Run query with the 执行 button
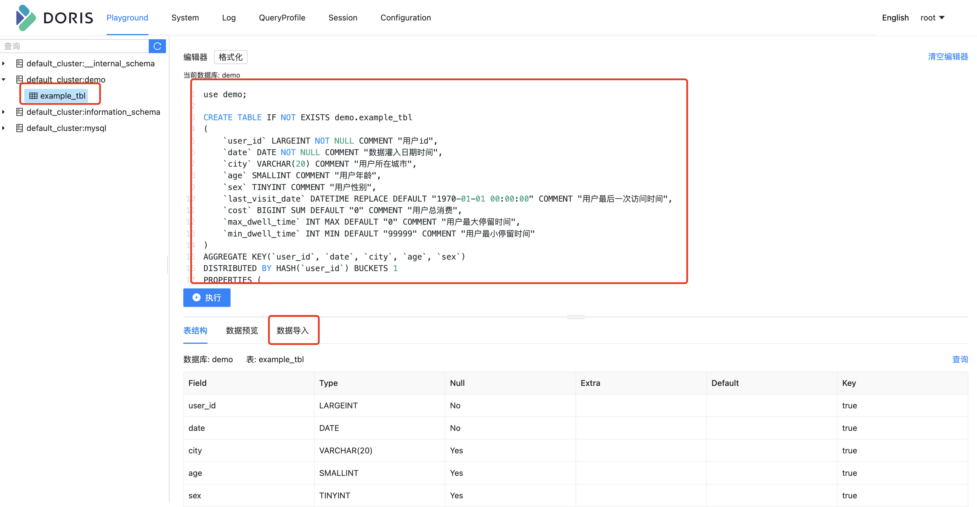Screen dimensions: 977x507 [x=207, y=298]
